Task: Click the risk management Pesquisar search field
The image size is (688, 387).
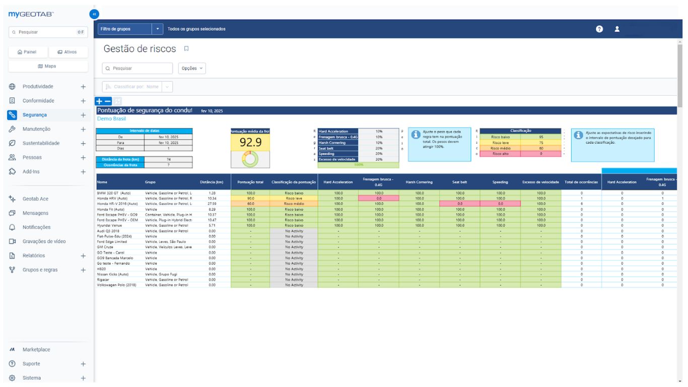Action: [x=138, y=68]
